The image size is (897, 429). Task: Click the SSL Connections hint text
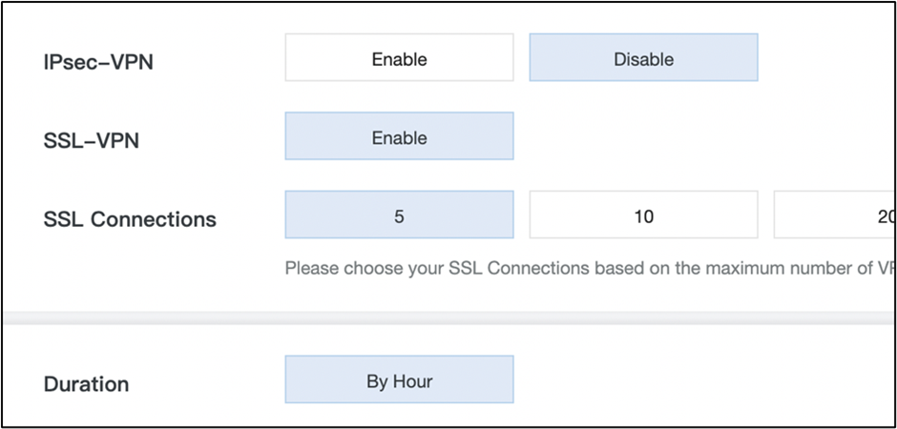pos(574,268)
